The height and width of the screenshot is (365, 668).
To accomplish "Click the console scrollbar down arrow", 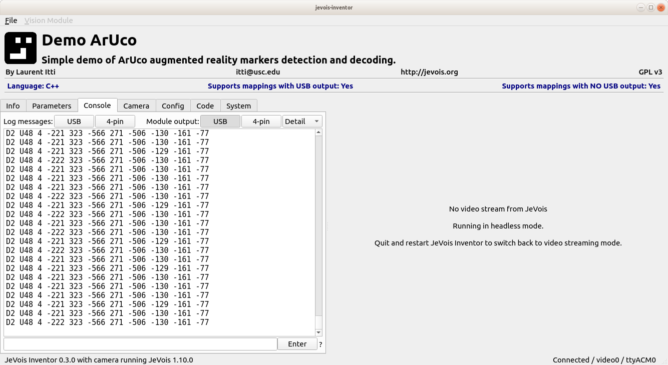I will click(x=318, y=332).
